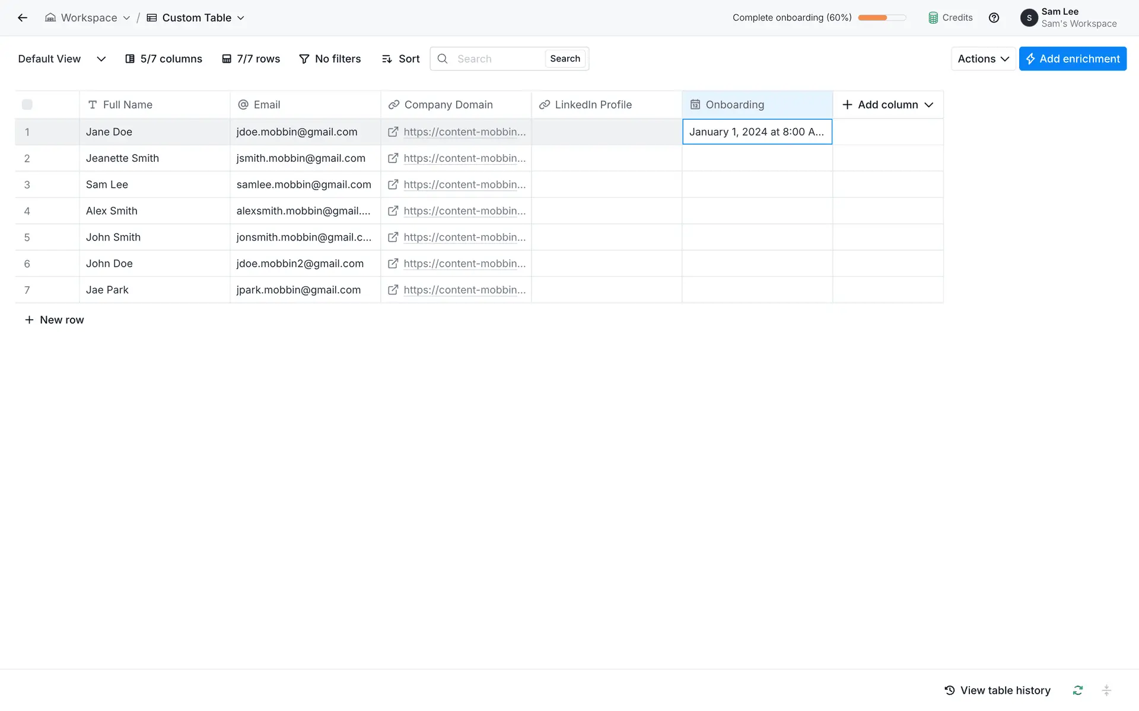Click the Credits coin stack icon

point(933,18)
